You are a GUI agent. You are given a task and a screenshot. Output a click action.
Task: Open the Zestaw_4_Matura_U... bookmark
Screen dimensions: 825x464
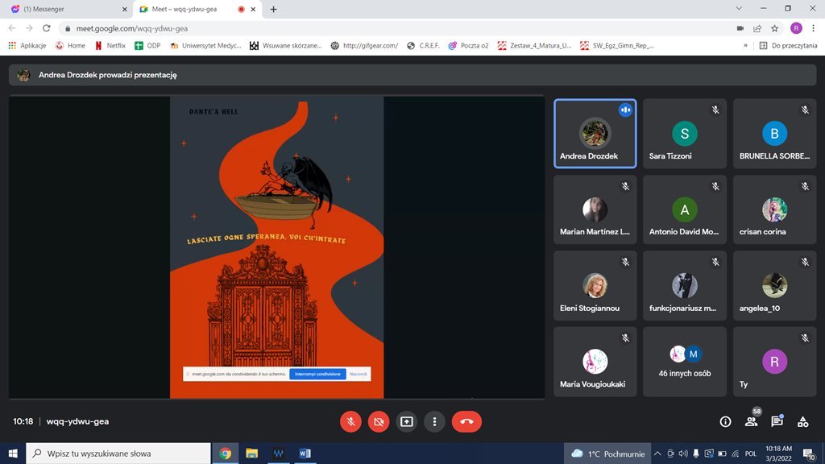pos(534,46)
